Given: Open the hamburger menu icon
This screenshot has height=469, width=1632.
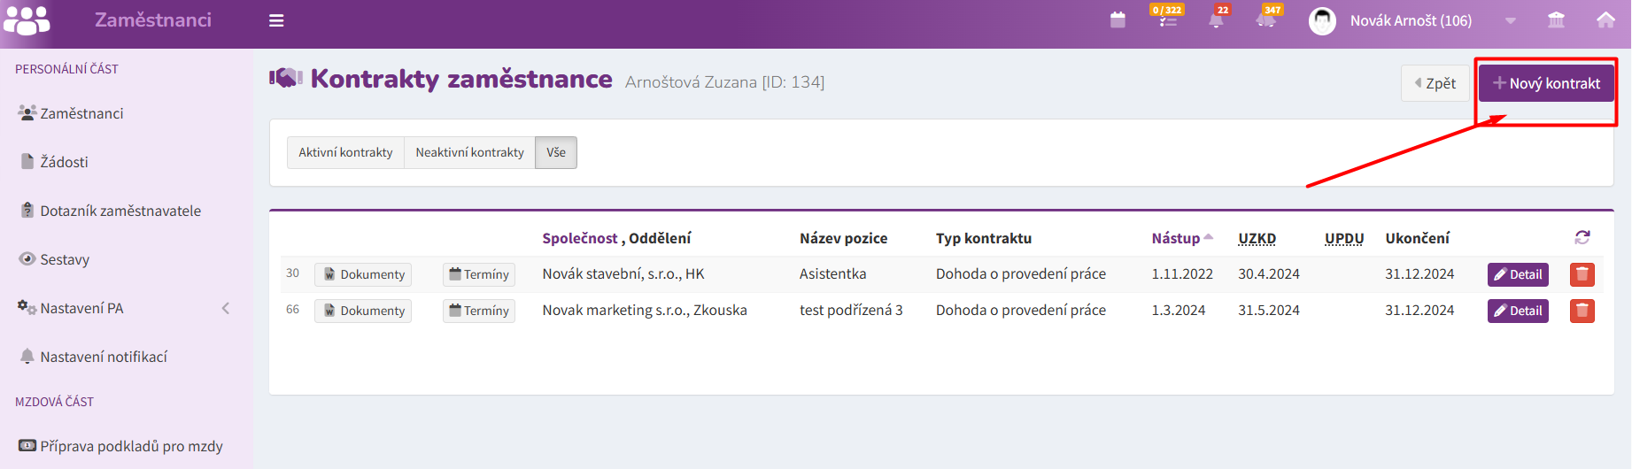Looking at the screenshot, I should 276,20.
